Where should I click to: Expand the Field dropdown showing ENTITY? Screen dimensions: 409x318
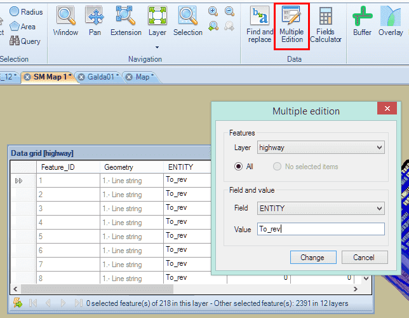321,209
